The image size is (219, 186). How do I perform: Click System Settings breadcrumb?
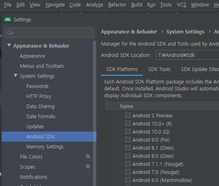[185, 32]
